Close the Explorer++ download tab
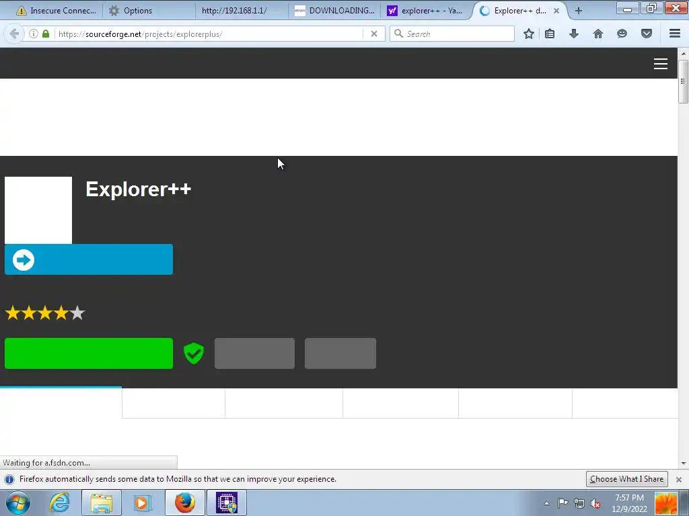689x516 pixels. [556, 11]
